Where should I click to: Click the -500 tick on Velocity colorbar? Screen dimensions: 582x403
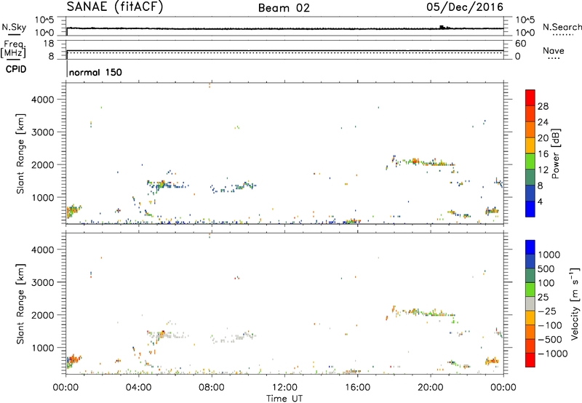[x=550, y=339]
